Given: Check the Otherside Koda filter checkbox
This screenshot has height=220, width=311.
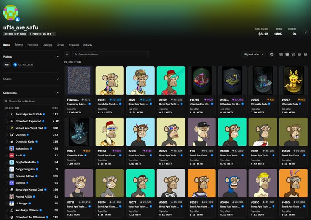Looking at the screenshot, I should [6, 142].
